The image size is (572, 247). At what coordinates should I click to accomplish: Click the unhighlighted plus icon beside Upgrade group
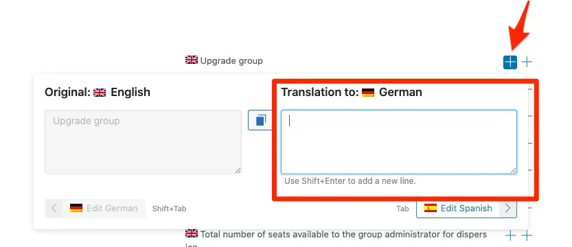click(x=527, y=62)
